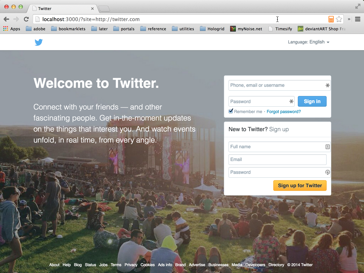Open the Cookies footer link
364x273 pixels.
(x=148, y=265)
